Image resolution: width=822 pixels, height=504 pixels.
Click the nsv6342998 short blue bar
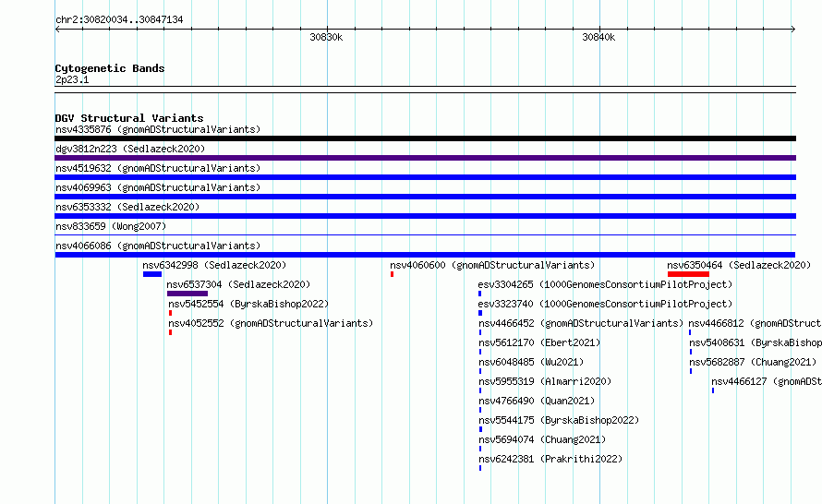pyautogui.click(x=152, y=274)
